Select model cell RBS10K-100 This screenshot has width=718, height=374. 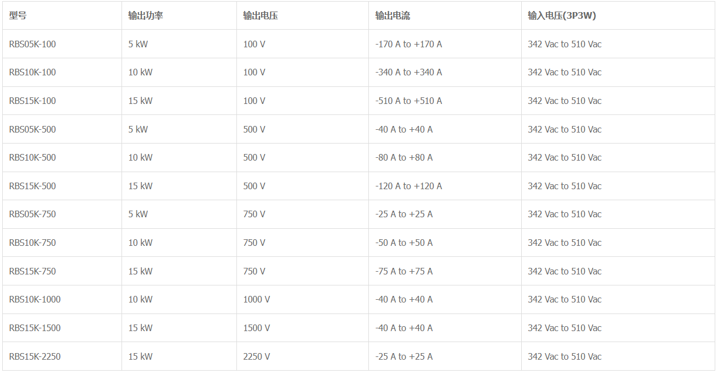32,72
